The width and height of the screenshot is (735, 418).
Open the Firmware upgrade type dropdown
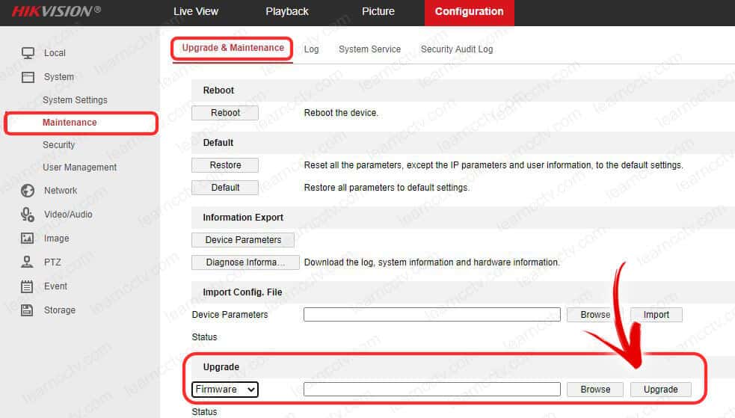(224, 390)
